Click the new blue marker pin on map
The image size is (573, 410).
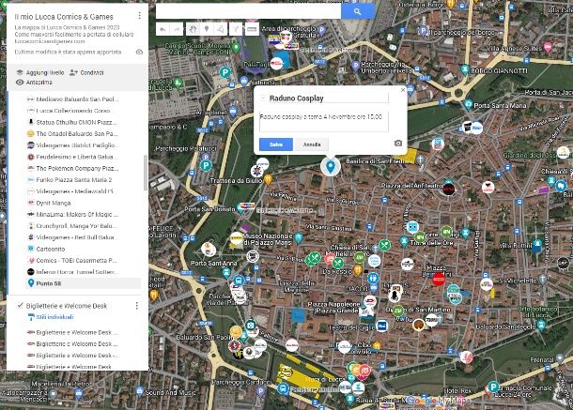point(331,166)
